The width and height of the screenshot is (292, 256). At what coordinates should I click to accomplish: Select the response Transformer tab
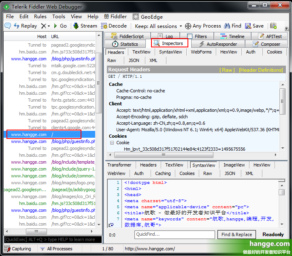tap(119, 165)
